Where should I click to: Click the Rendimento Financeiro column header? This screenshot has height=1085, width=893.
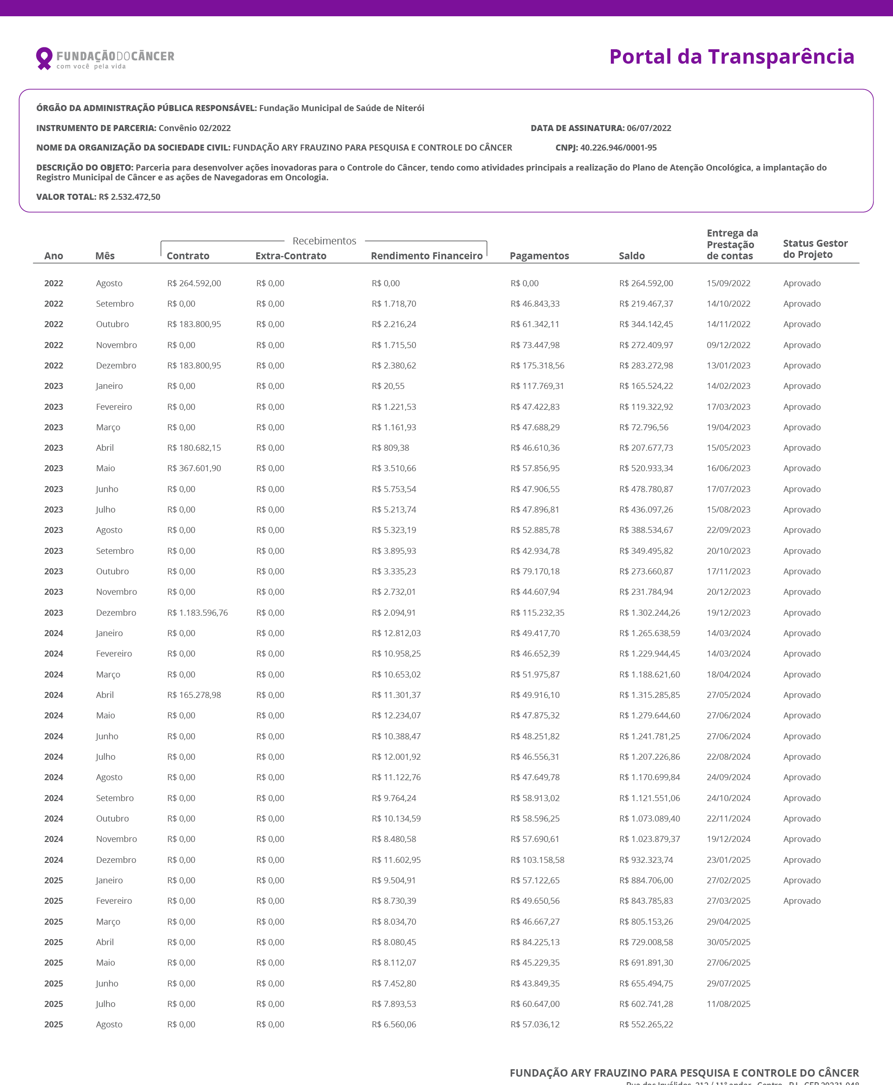pos(426,256)
